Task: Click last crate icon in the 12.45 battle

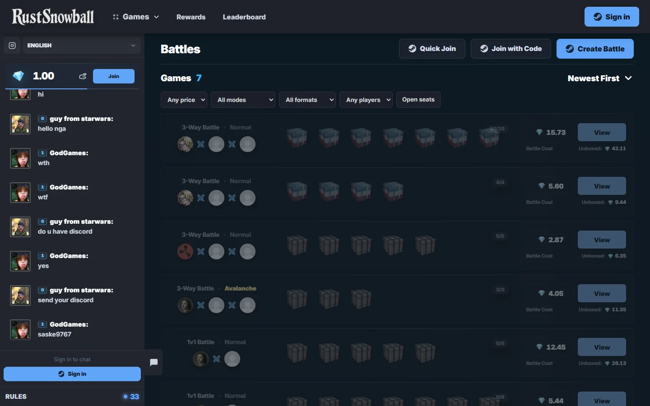Action: click(x=425, y=353)
